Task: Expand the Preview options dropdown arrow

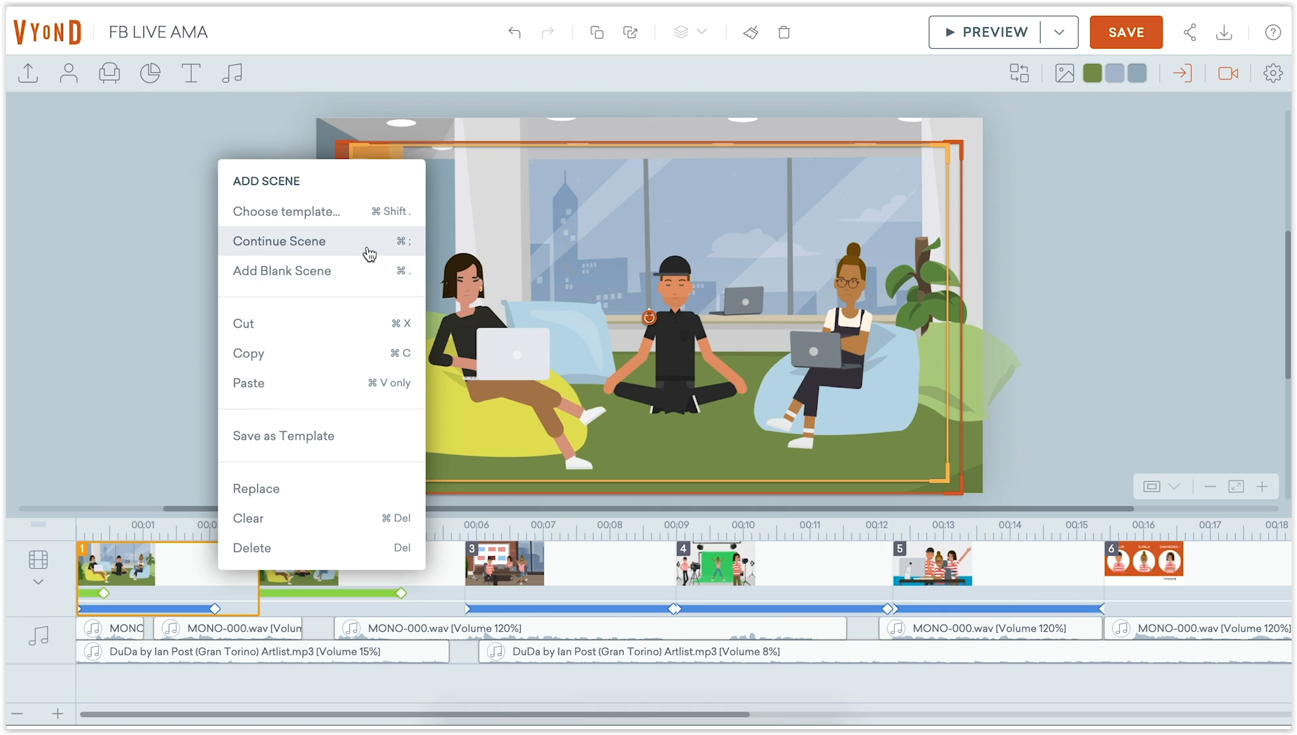Action: point(1059,32)
